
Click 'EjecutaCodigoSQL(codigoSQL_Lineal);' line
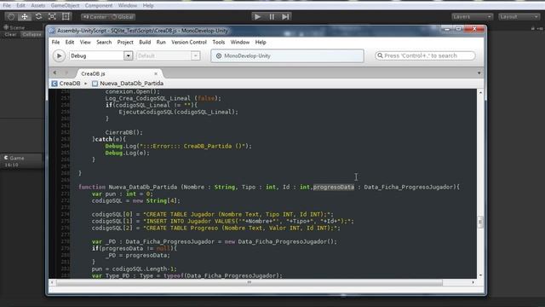click(179, 112)
